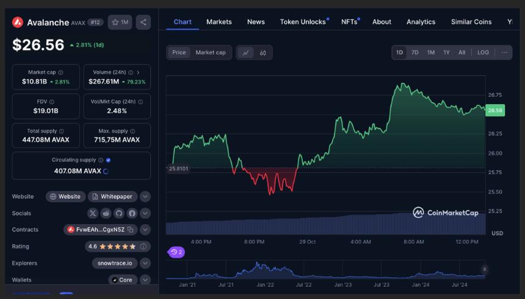Expand the Socials dropdown
The width and height of the screenshot is (525, 299).
145,213
